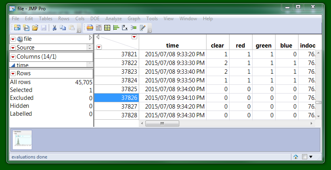Click the horizontal scrollbar thumb
Viewport: 331px width, 170px height.
[x=162, y=123]
